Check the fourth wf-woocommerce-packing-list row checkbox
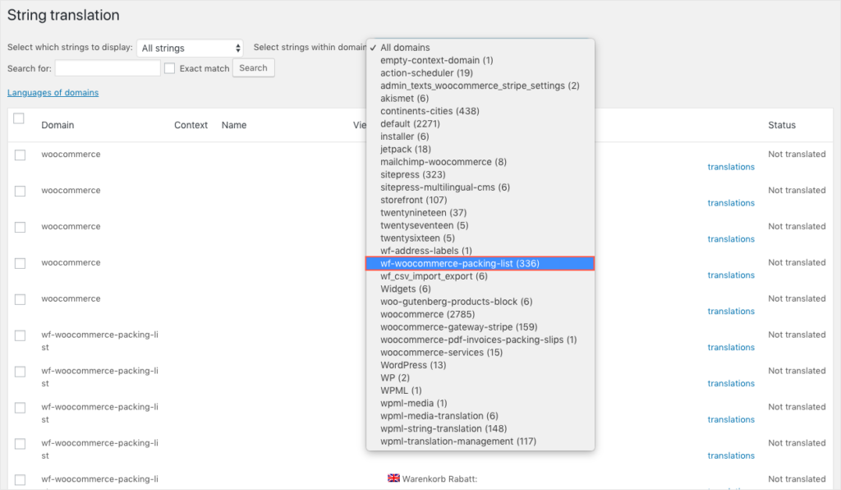 [x=20, y=443]
